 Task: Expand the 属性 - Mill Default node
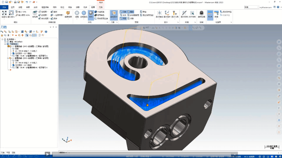(x=5, y=42)
